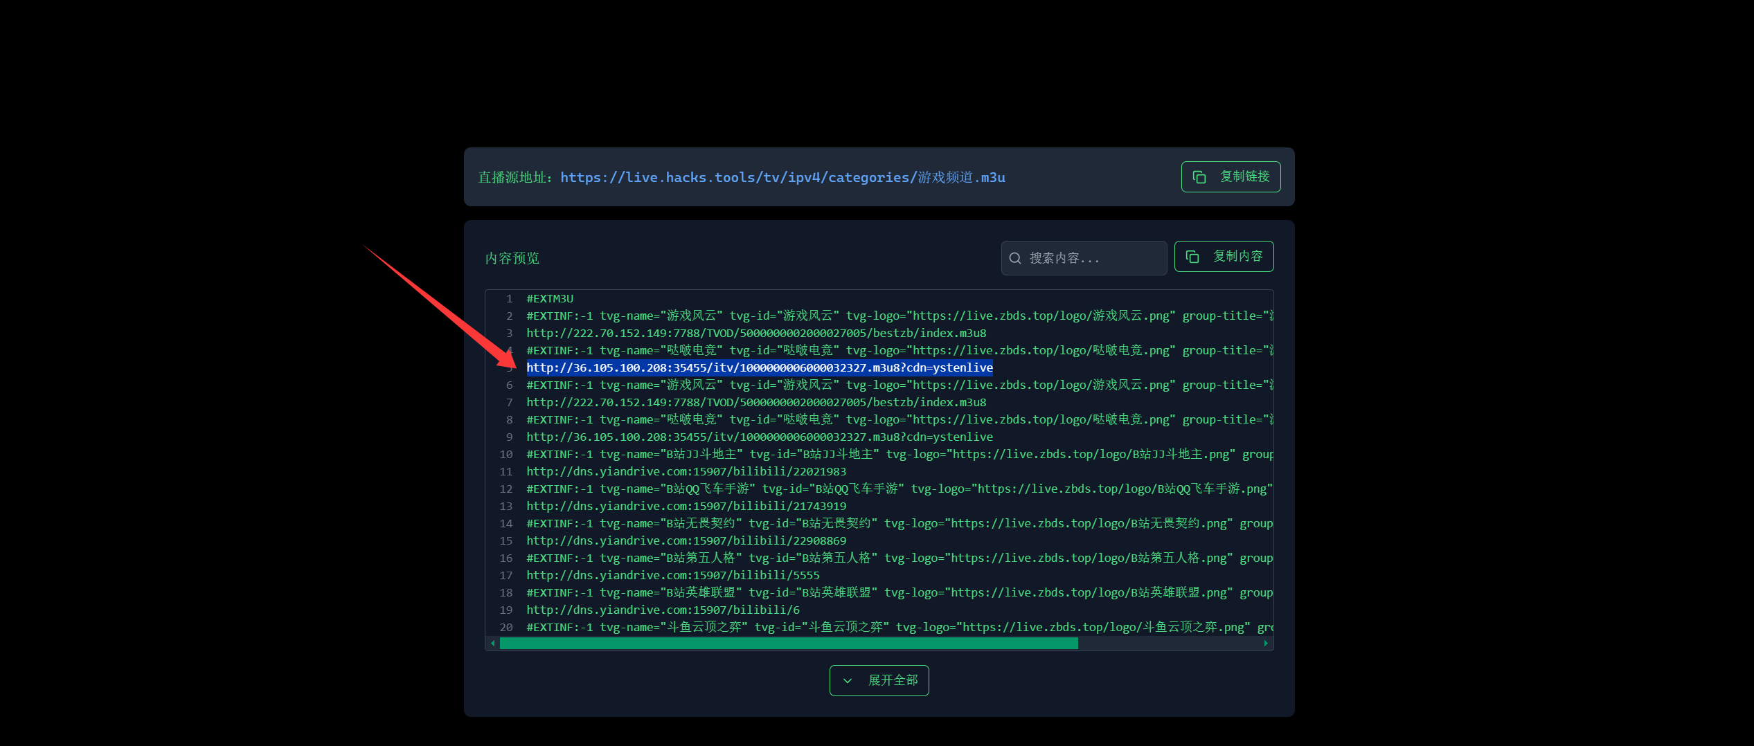Click the copy icon inside 复制内容 button
The width and height of the screenshot is (1754, 746).
(x=1192, y=256)
